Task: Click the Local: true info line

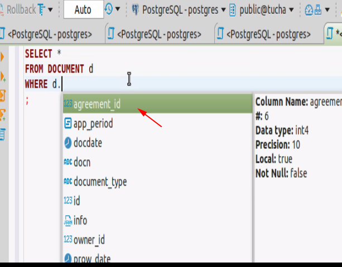Action: [274, 159]
